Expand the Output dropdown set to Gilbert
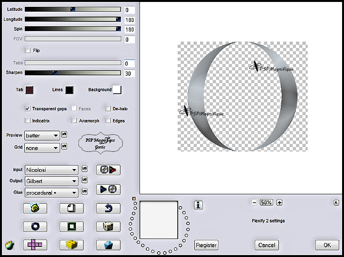The height and width of the screenshot is (257, 344). [51, 181]
